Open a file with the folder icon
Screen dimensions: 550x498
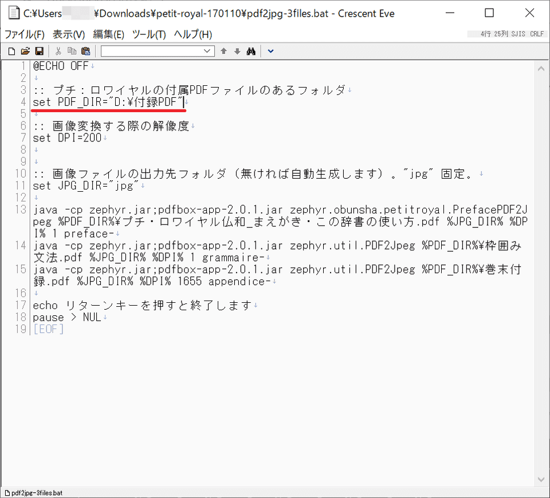pyautogui.click(x=25, y=51)
